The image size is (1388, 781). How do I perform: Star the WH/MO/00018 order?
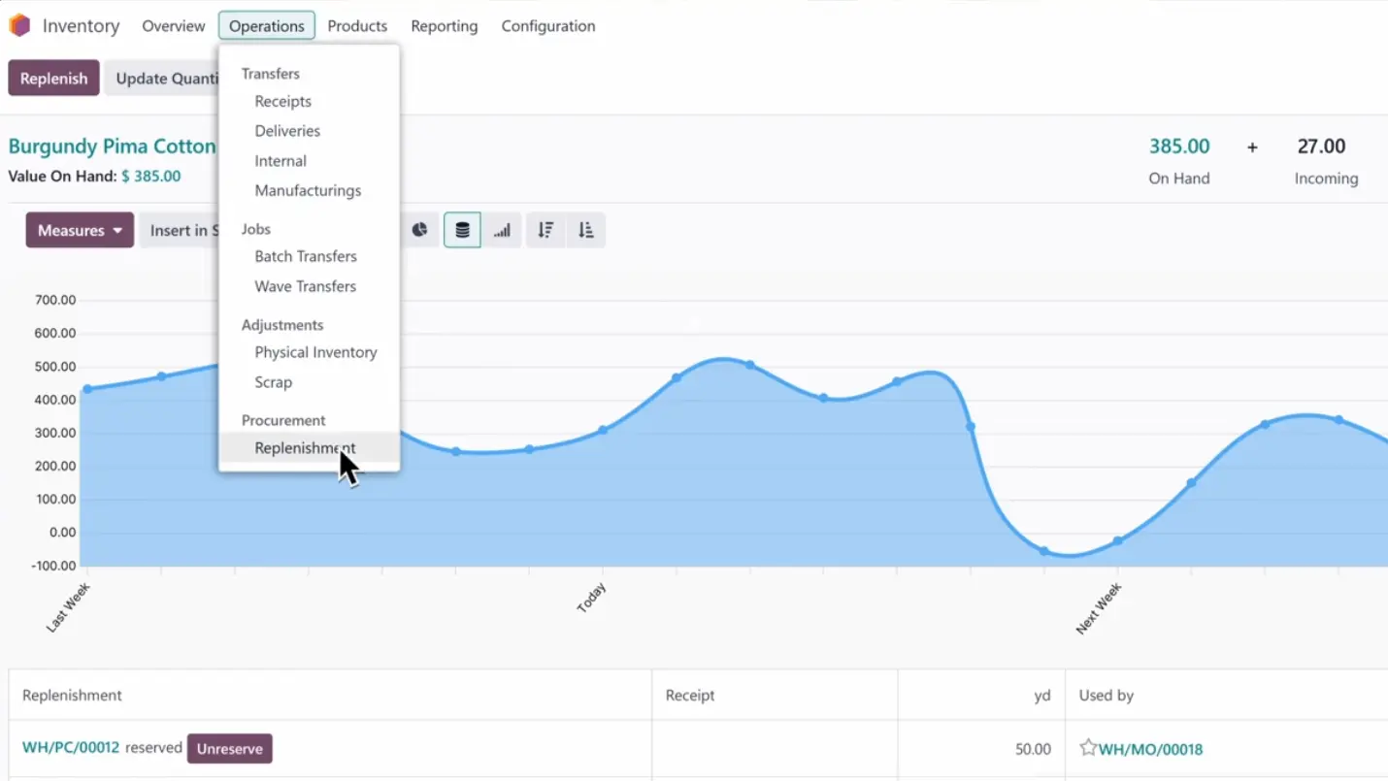[x=1088, y=748]
